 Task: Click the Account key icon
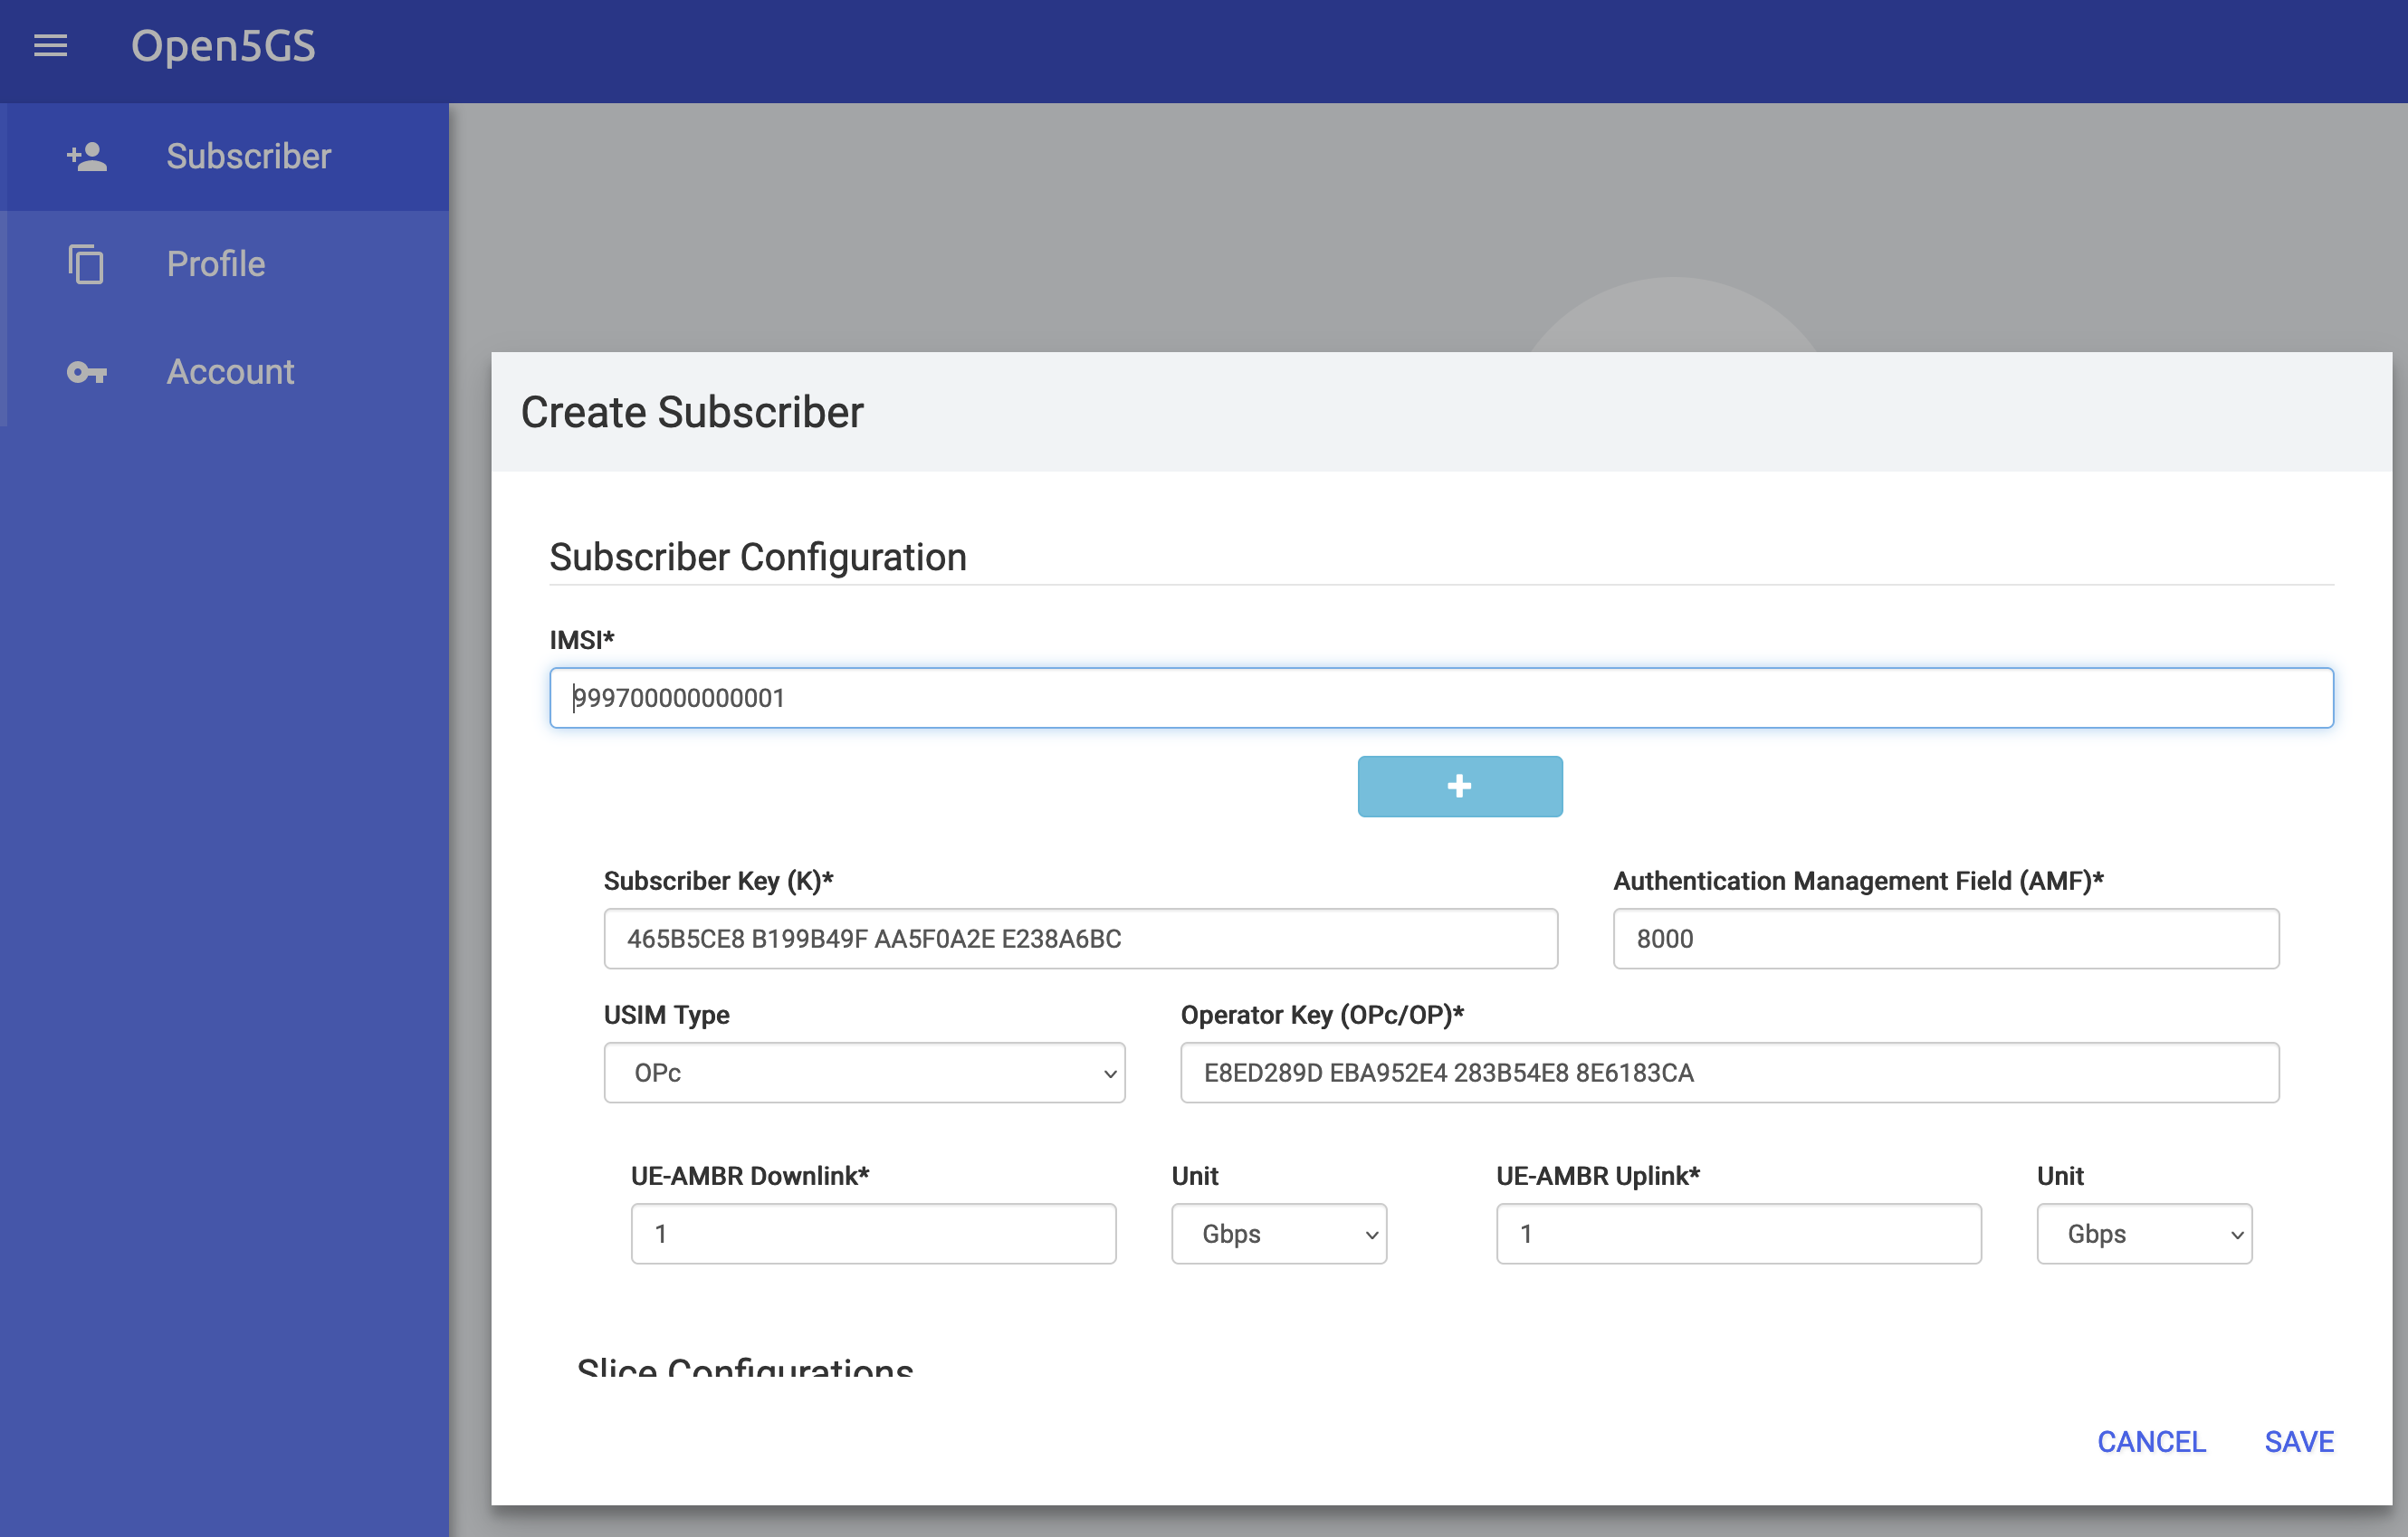87,372
